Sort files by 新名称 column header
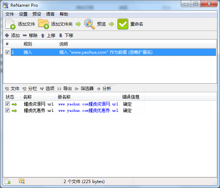220x188 pixels. pyautogui.click(x=64, y=97)
